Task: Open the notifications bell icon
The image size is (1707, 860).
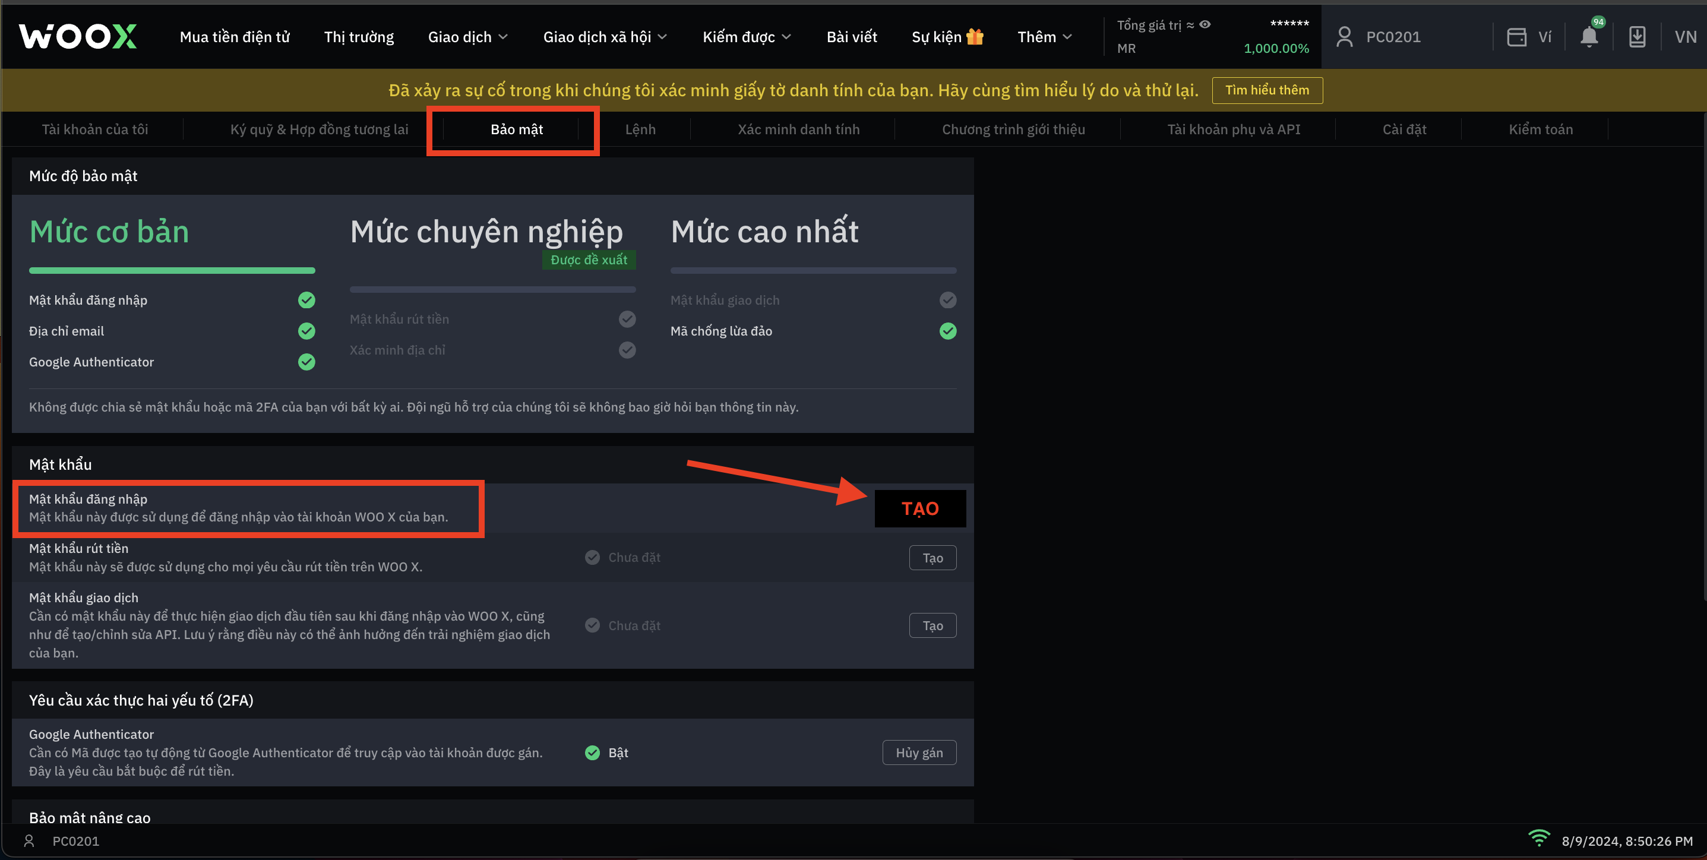Action: (x=1589, y=37)
